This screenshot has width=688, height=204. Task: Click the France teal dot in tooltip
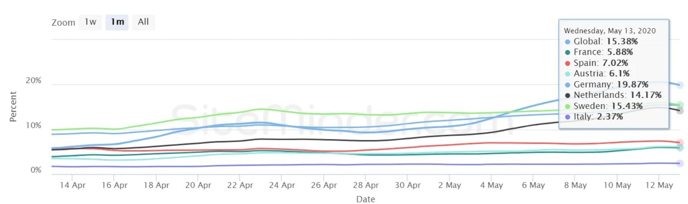(568, 52)
